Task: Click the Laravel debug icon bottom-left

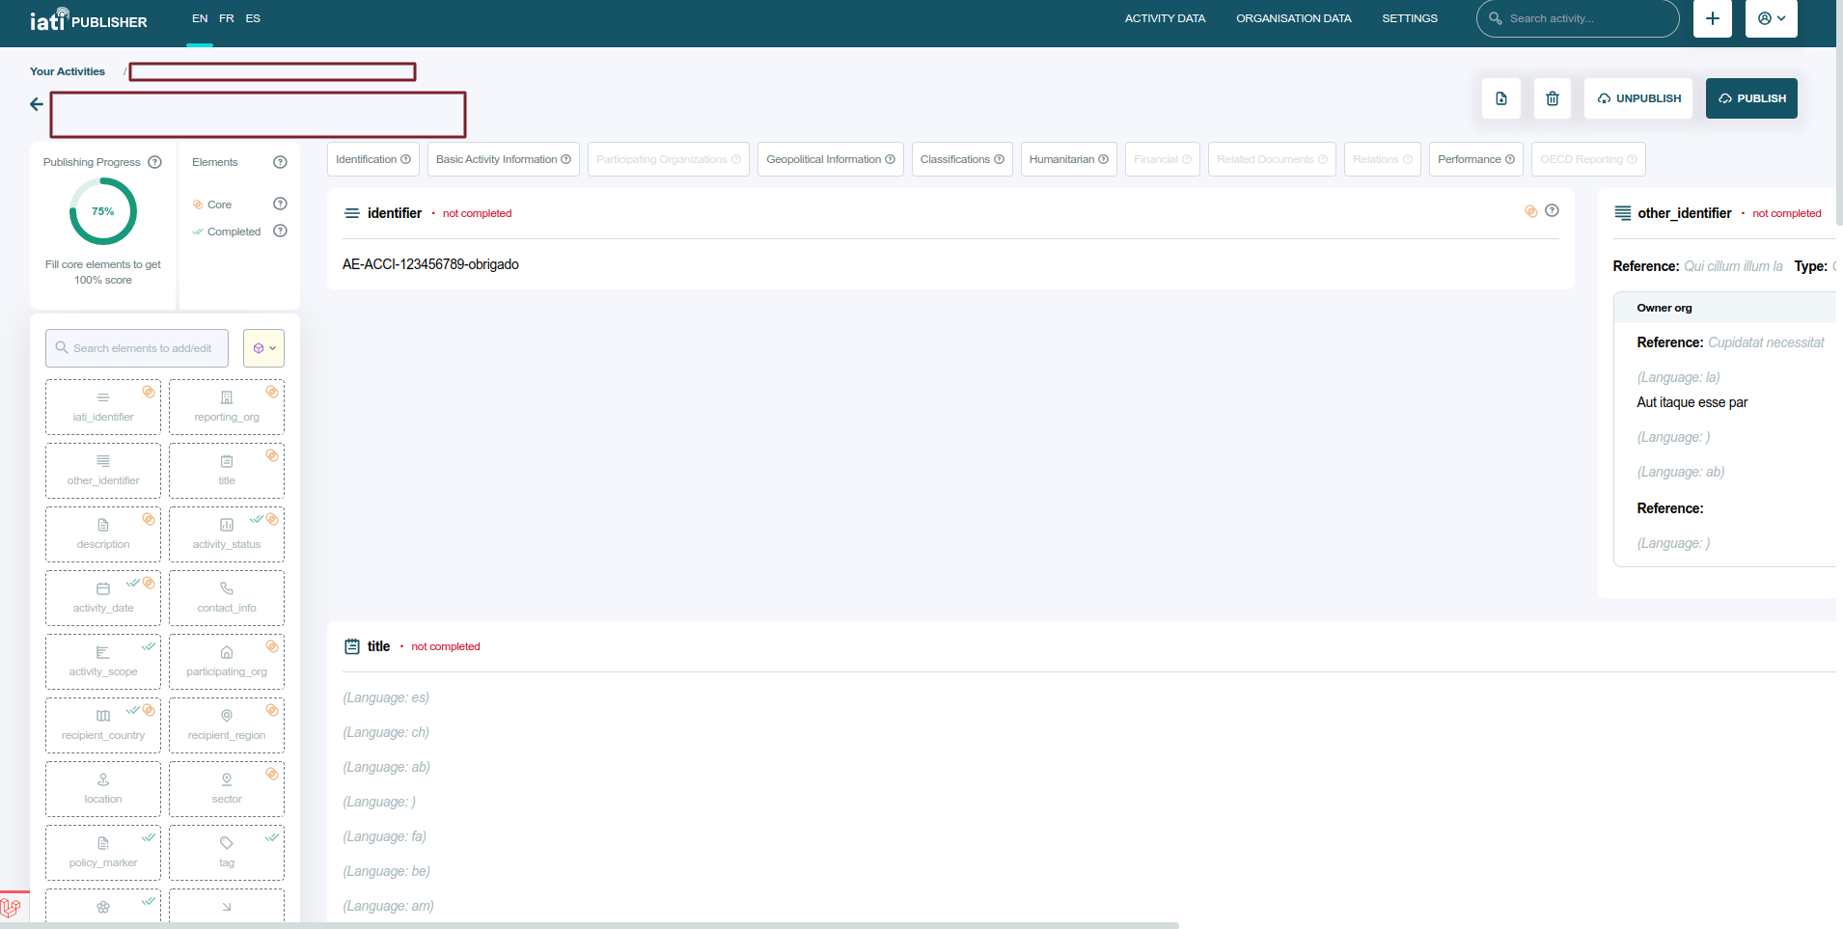Action: [x=12, y=908]
